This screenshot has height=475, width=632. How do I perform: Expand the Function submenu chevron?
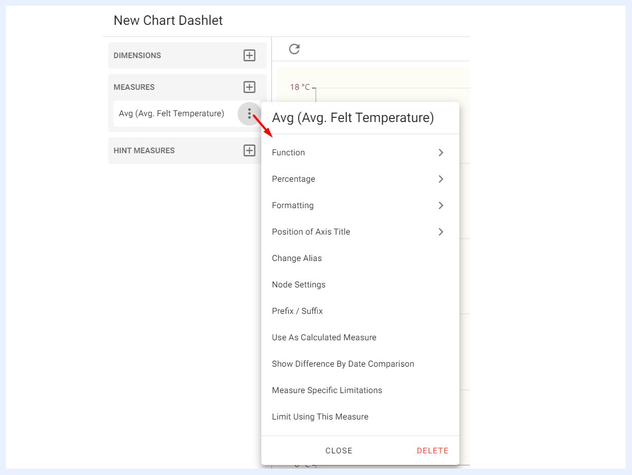coord(440,152)
